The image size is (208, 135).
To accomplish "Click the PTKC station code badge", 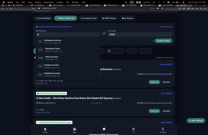I will (41, 50).
